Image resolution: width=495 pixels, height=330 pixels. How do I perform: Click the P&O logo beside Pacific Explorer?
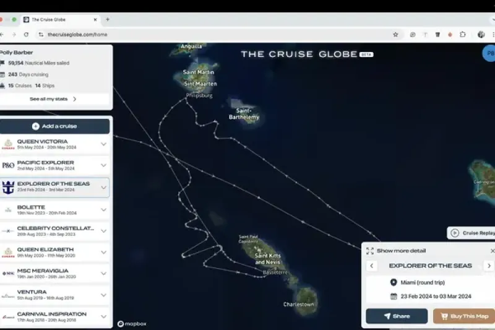tap(8, 165)
